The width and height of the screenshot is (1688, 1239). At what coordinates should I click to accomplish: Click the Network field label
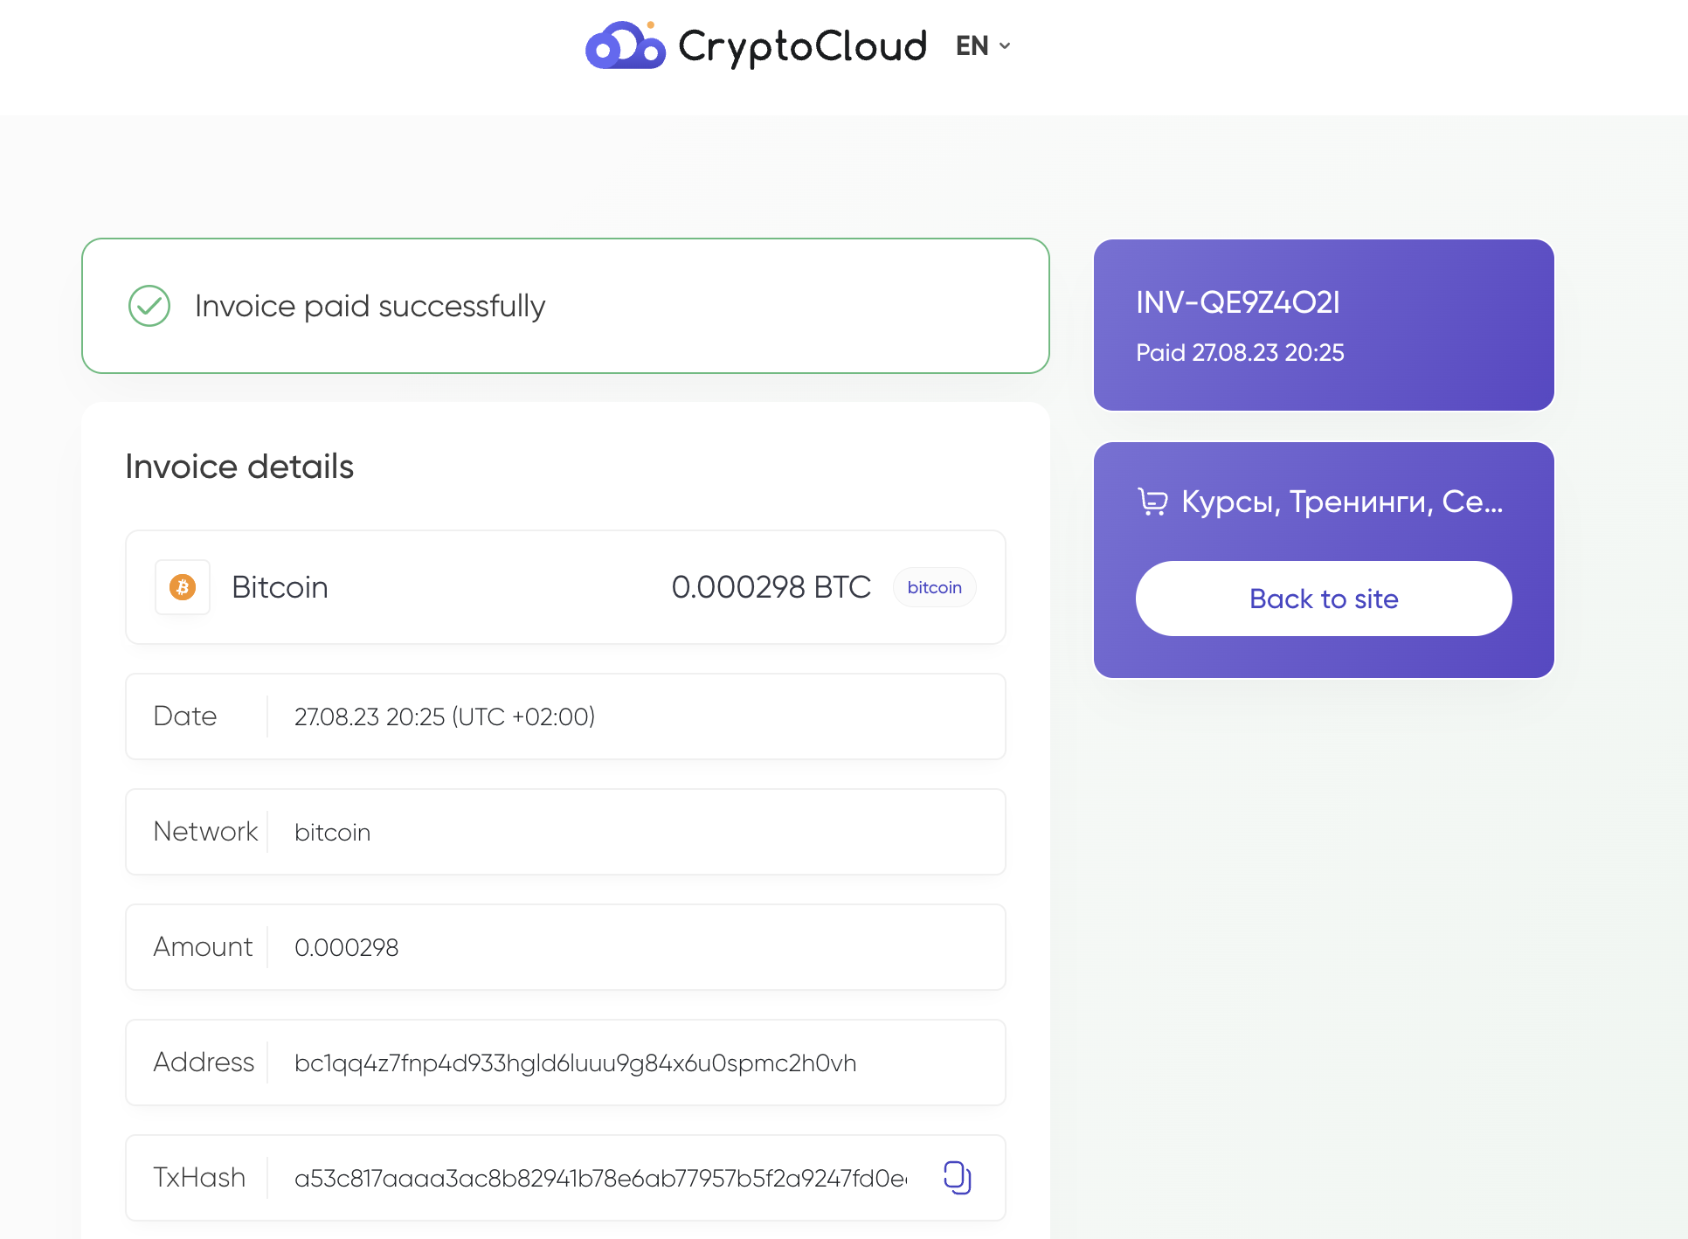206,831
